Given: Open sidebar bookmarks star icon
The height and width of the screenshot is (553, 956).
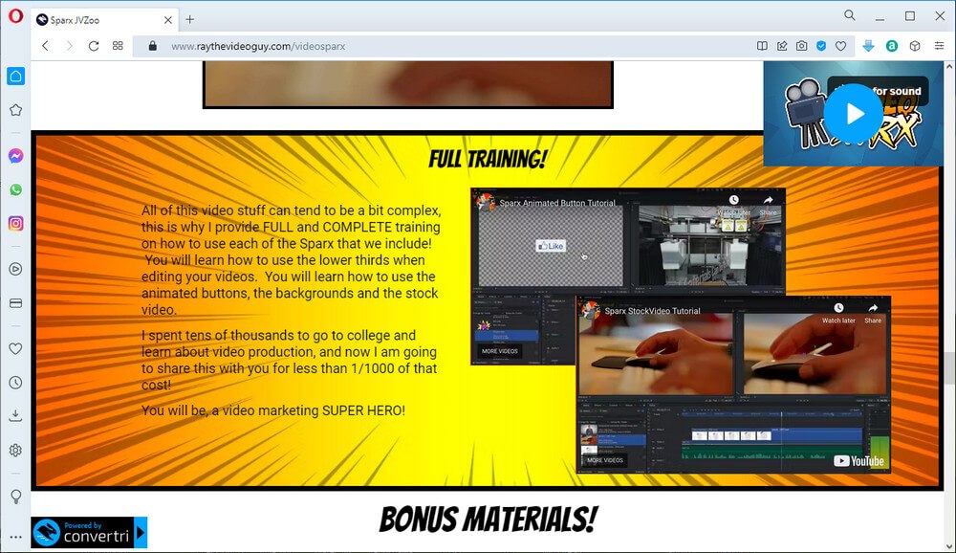Looking at the screenshot, I should tap(16, 110).
